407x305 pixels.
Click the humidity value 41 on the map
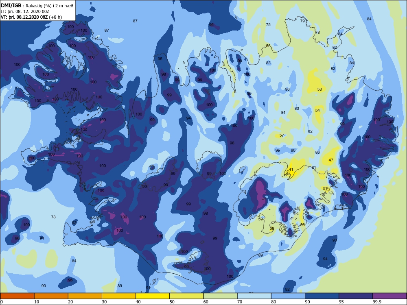pos(291,169)
